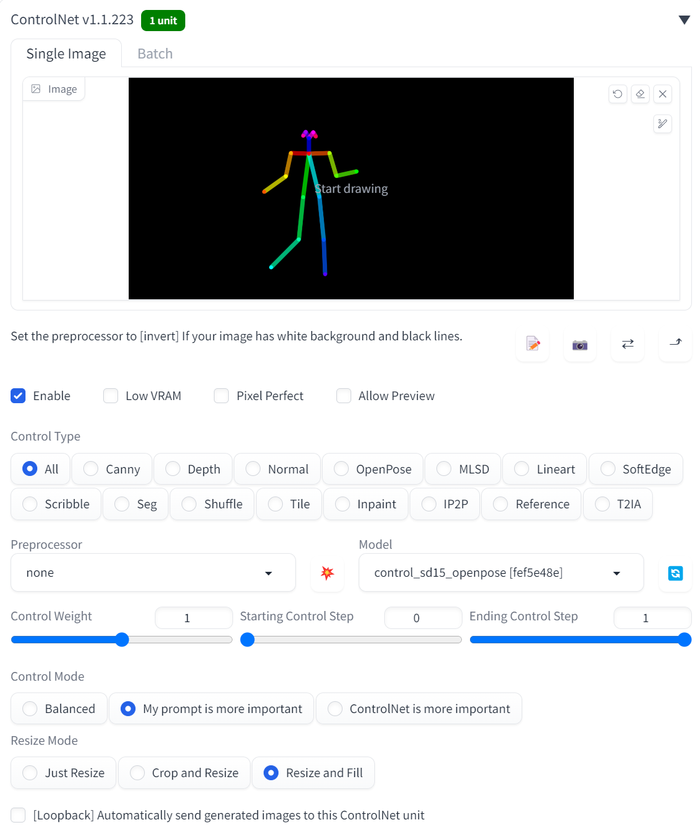
Task: Run preprocessor with the explosion icon
Action: pyautogui.click(x=327, y=573)
